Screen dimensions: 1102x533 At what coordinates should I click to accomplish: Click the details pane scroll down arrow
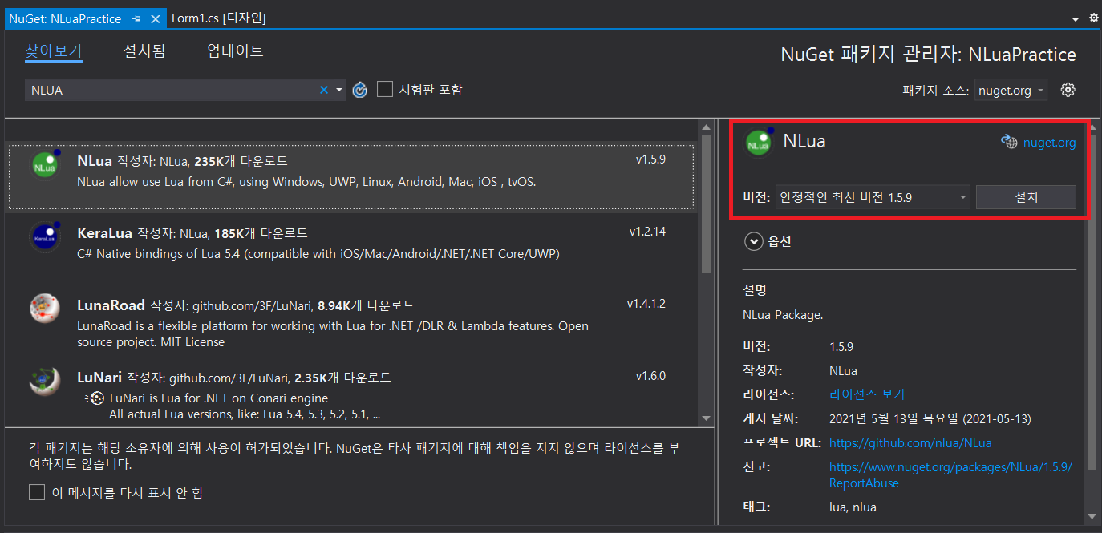coord(1092,516)
